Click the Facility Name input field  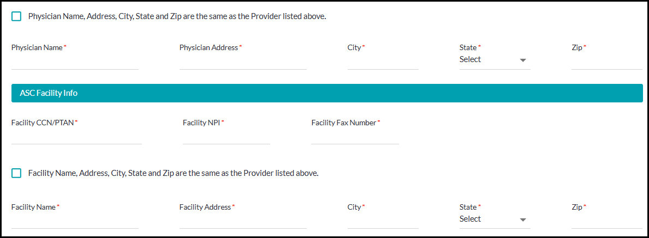pos(75,221)
